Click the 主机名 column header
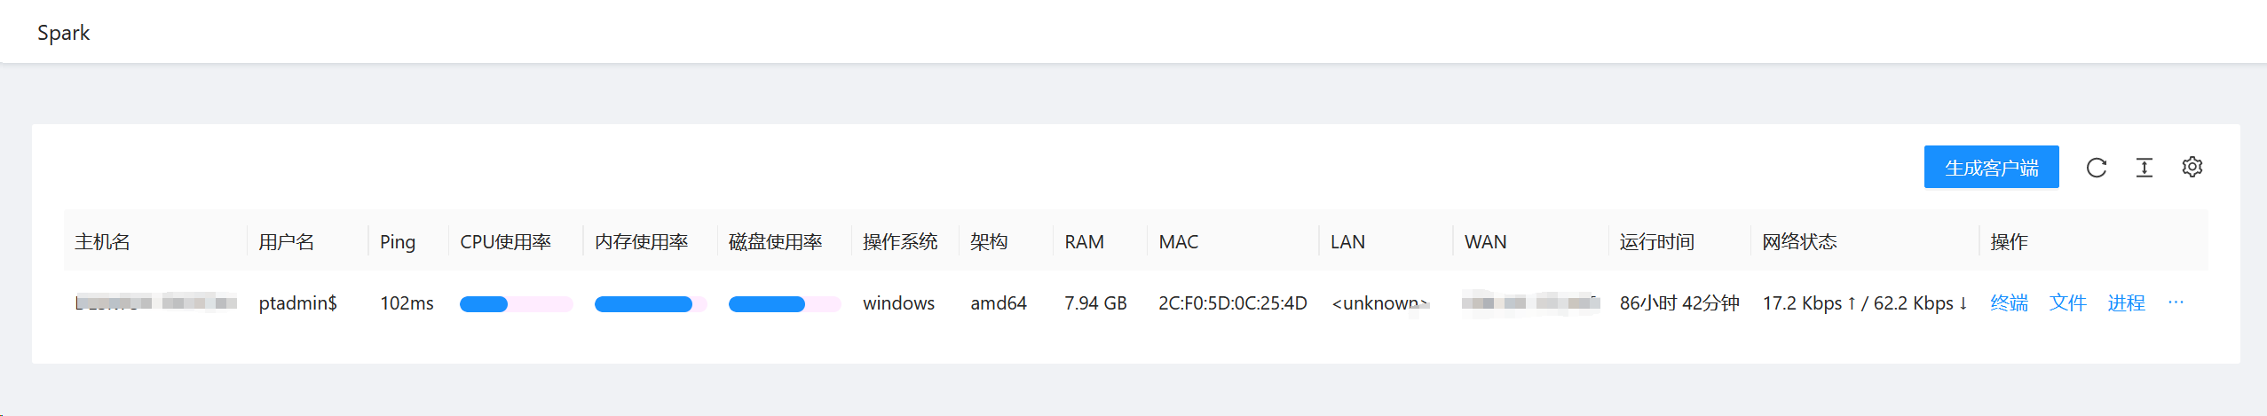This screenshot has height=416, width=2267. [103, 242]
